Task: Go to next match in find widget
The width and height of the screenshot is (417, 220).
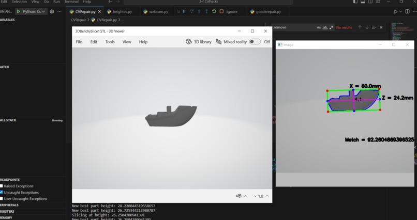Action: tap(367, 27)
